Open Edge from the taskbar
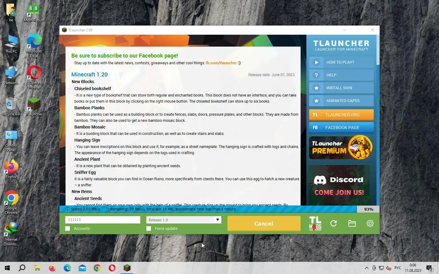 [67, 268]
